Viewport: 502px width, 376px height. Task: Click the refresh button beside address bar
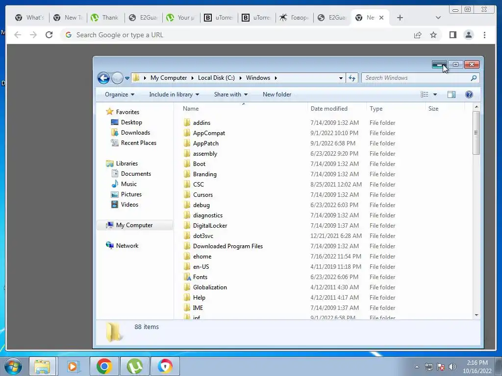point(352,78)
